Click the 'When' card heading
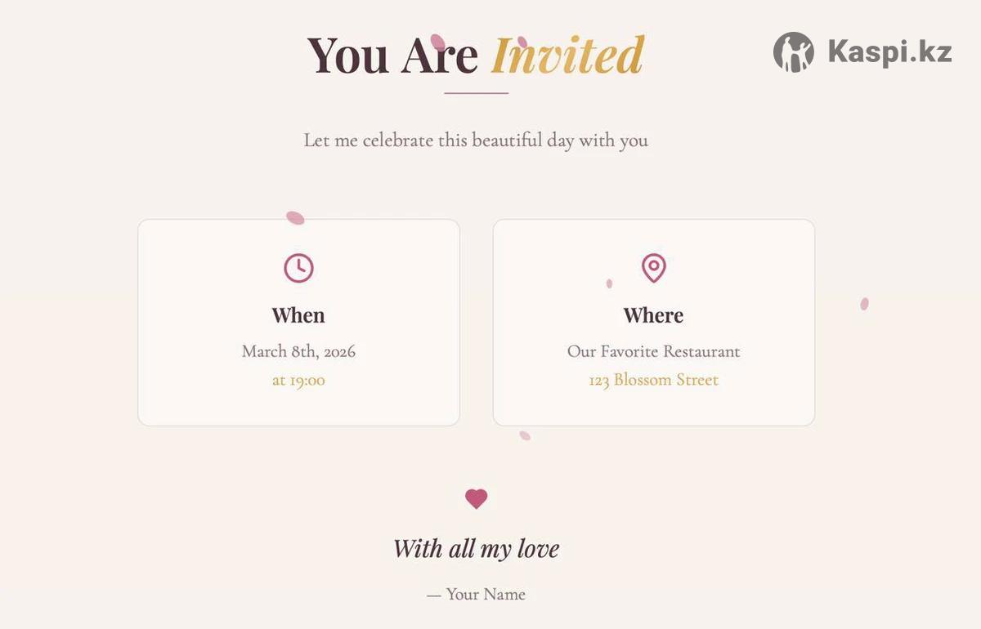981x629 pixels. click(298, 315)
